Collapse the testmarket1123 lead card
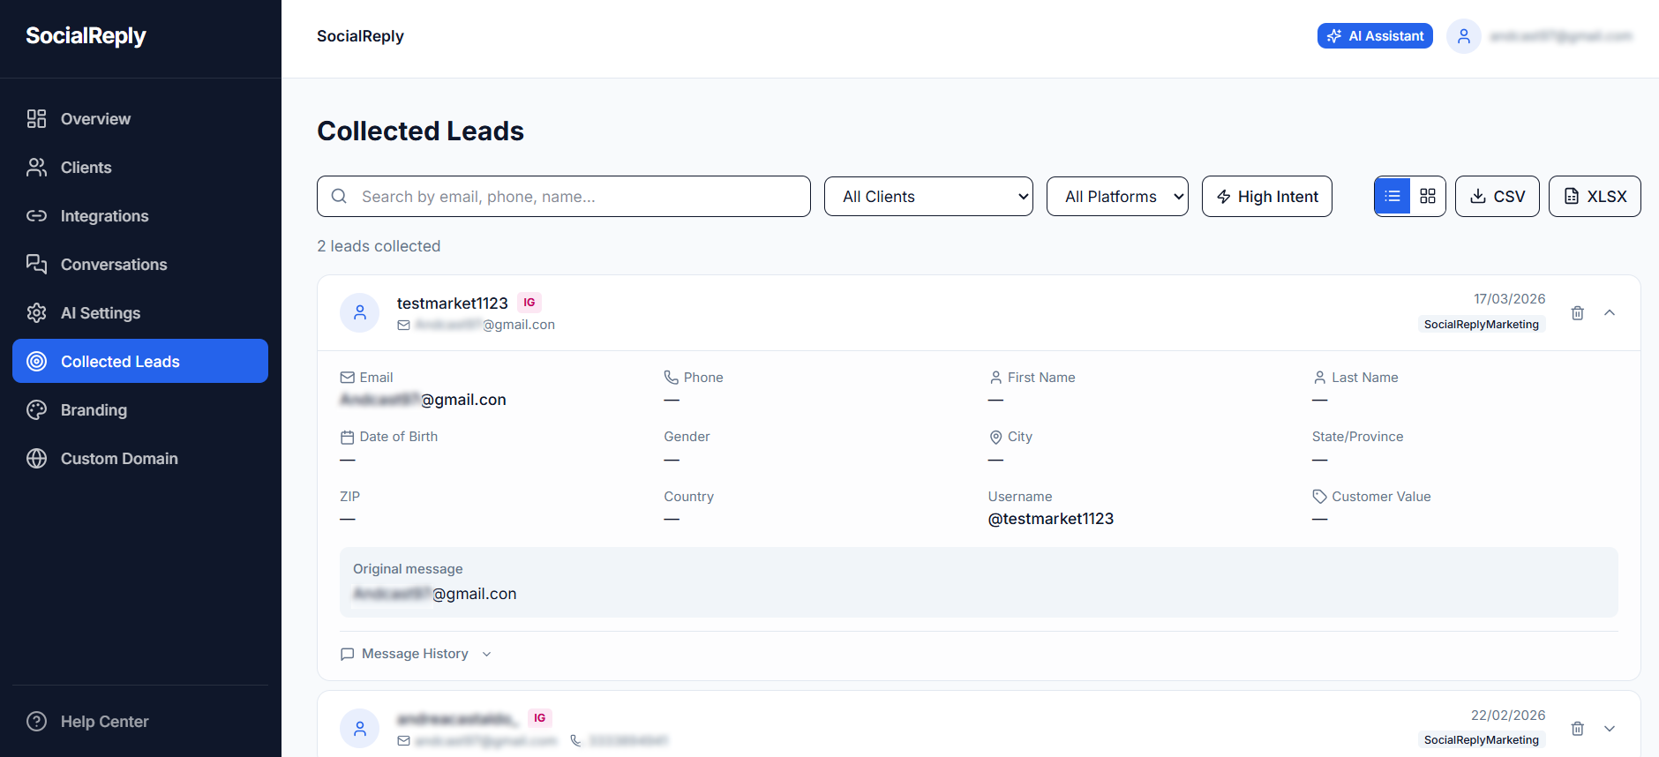 point(1610,313)
